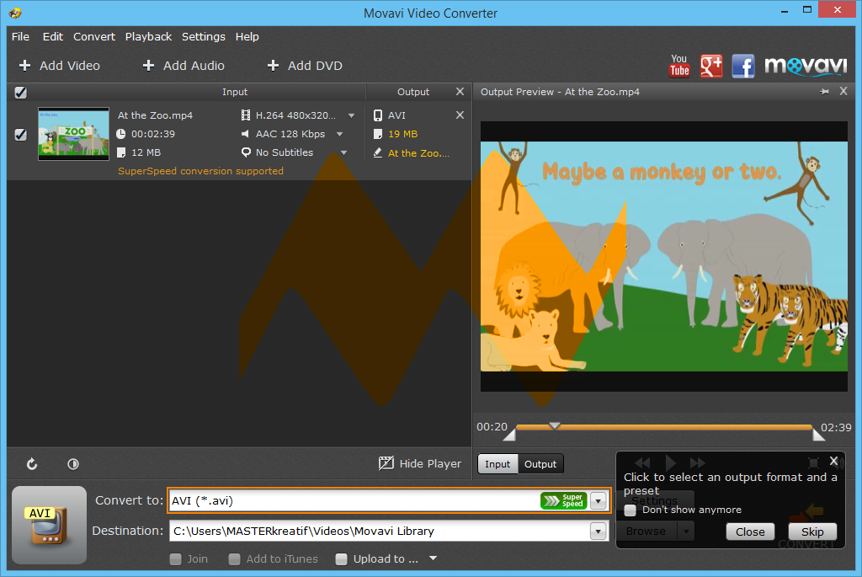862x577 pixels.
Task: Click the '00:02:39' duration text
Action: tap(153, 134)
